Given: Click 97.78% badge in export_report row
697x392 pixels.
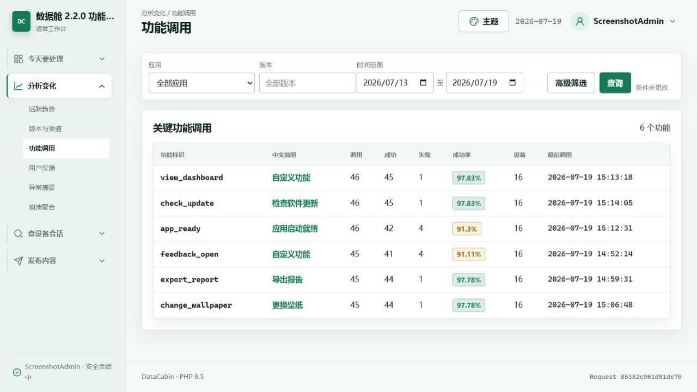Looking at the screenshot, I should tap(469, 280).
